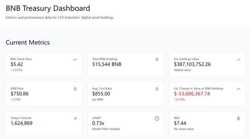Screen dimensions: 250x139
Task: Click the diamond icon on Total BNB Holdings card
Action: tap(157, 60)
